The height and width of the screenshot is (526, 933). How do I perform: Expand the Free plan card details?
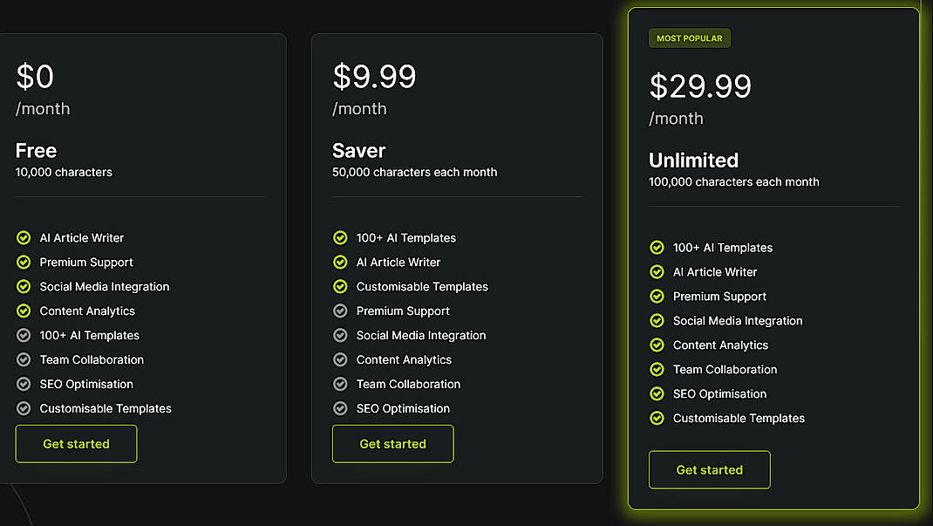point(143,257)
